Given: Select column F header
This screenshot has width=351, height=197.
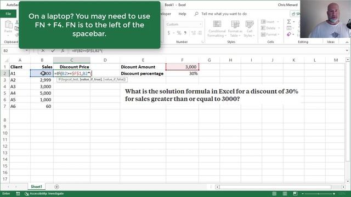Looking at the screenshot, I should pos(182,60).
